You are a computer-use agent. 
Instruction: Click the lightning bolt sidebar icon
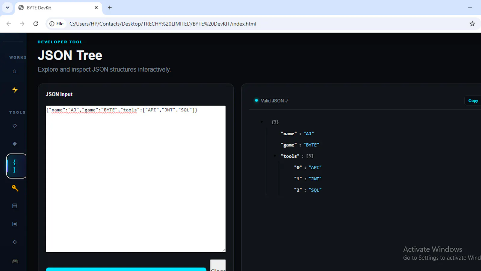tap(15, 89)
